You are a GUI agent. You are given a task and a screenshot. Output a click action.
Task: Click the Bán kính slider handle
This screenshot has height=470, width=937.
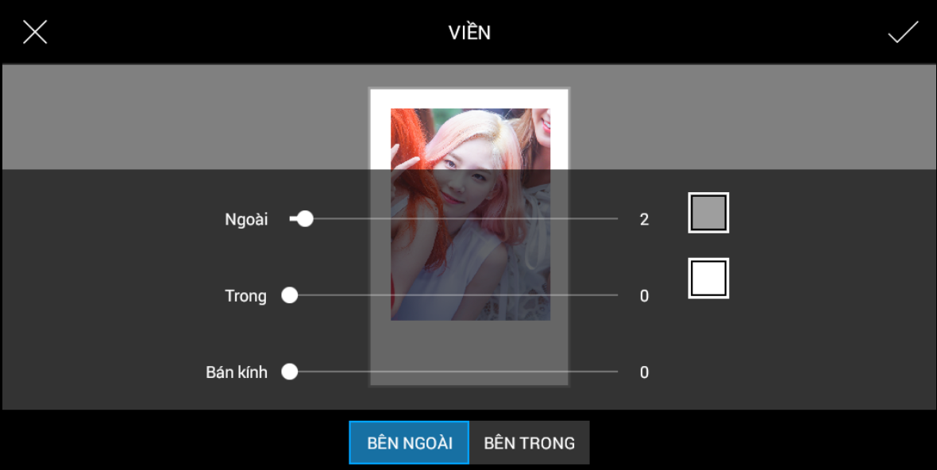point(290,372)
